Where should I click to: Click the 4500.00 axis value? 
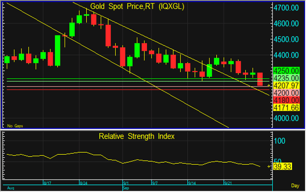286,39
